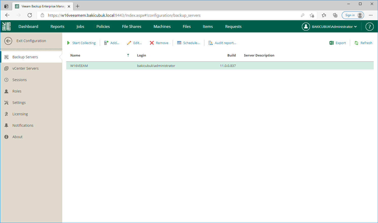Click the Add server icon

click(106, 43)
